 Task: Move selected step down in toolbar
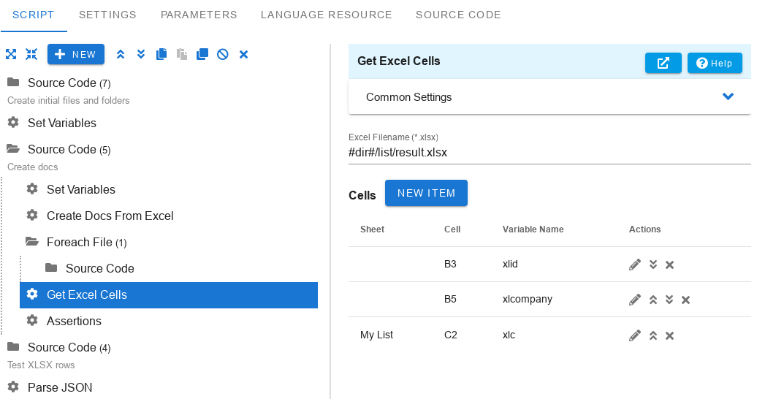(141, 54)
